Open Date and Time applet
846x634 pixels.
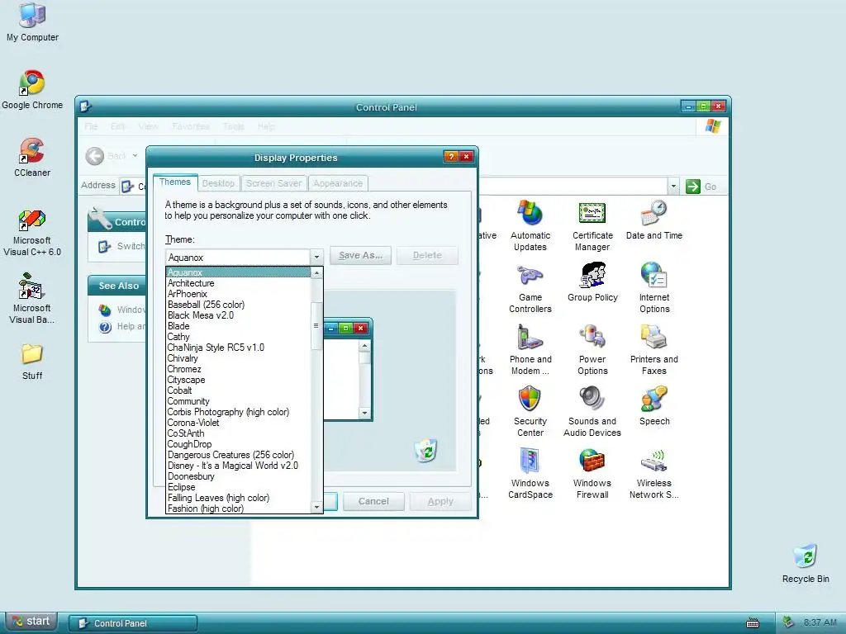654,220
